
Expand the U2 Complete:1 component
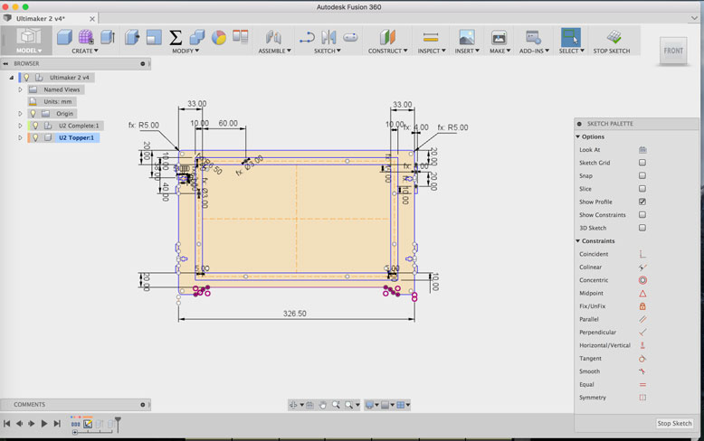point(20,126)
